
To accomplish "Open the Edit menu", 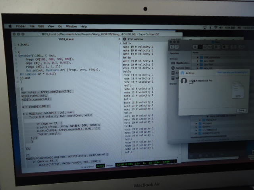I will pyautogui.click(x=41, y=26).
